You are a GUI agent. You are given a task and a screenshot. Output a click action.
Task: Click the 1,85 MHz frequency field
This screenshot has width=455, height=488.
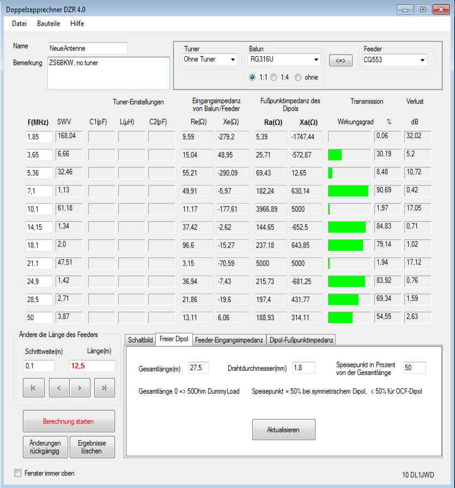(39, 137)
